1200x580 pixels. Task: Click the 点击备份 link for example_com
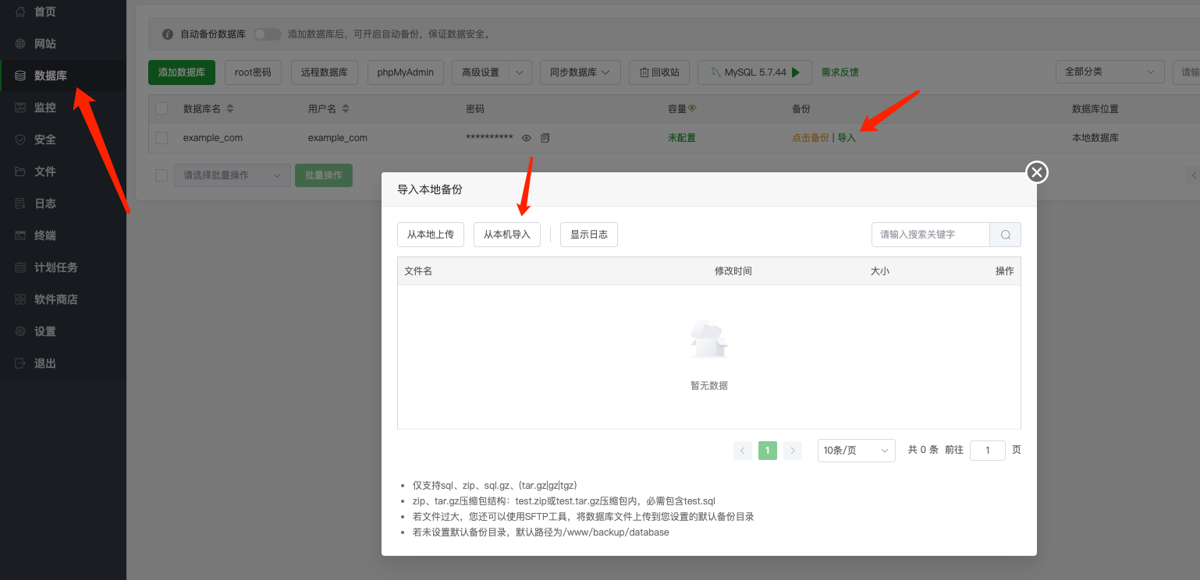[810, 137]
